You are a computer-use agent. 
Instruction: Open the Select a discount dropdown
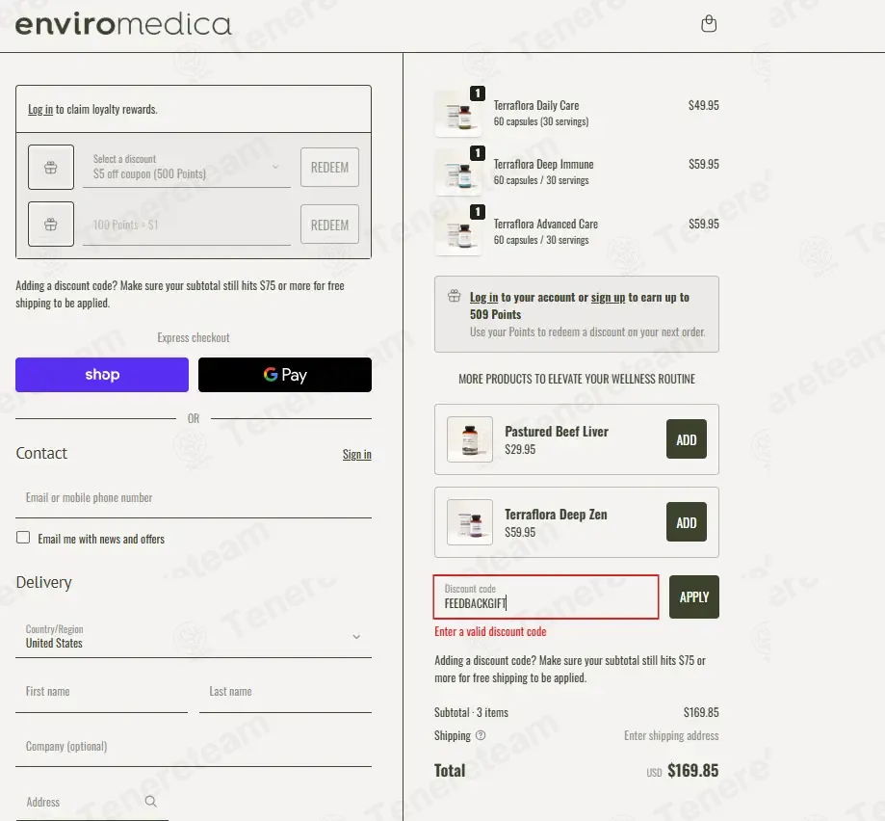click(186, 167)
